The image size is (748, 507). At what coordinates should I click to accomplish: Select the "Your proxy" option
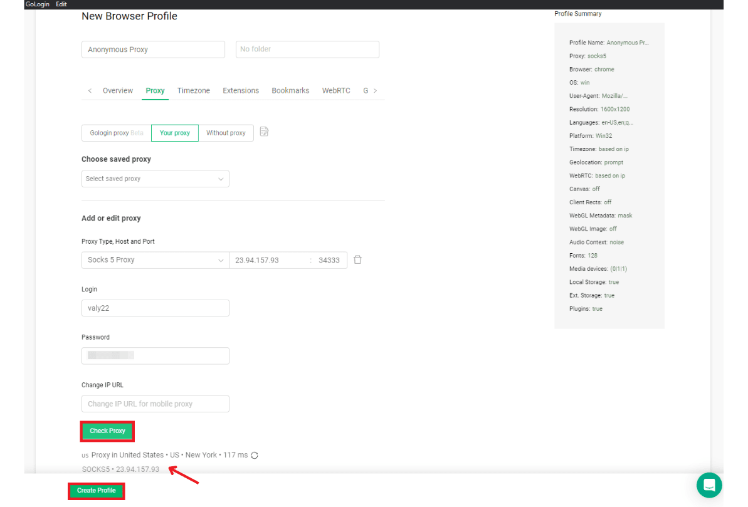point(174,133)
